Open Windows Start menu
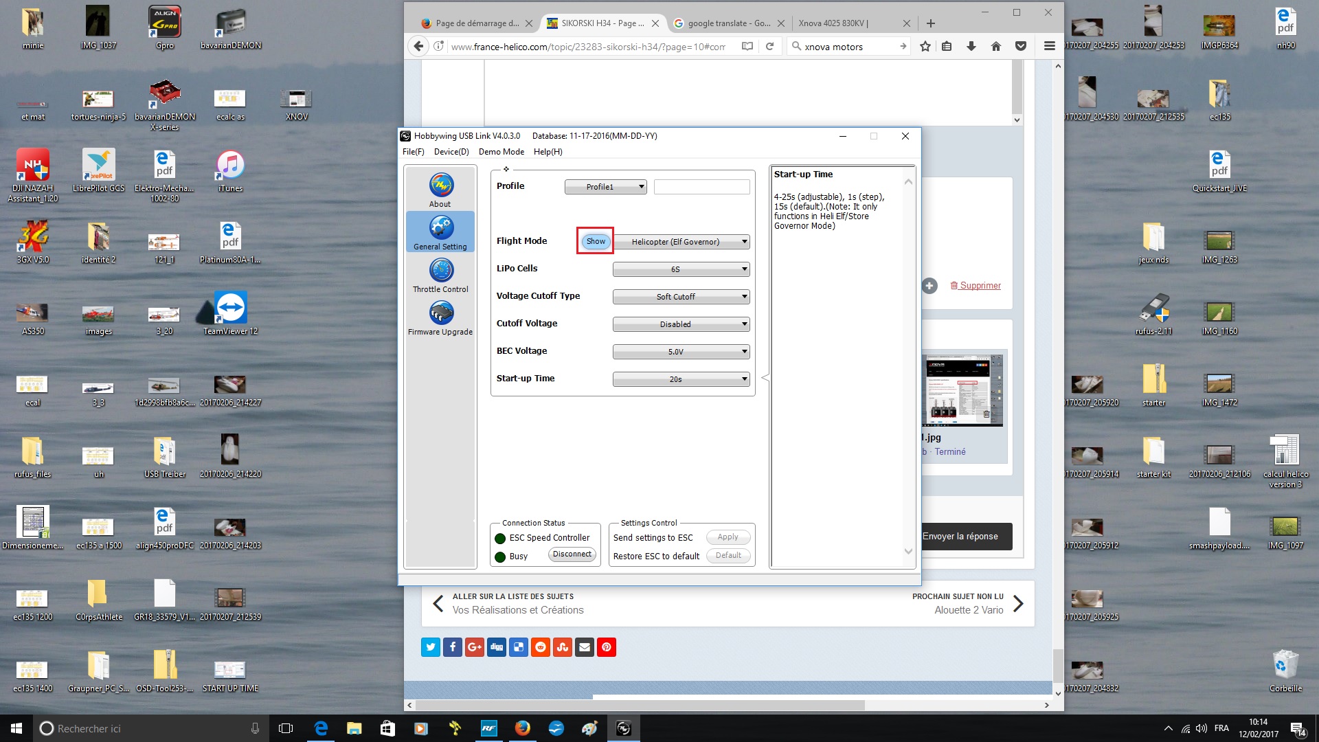Viewport: 1319px width, 742px height. [x=16, y=728]
